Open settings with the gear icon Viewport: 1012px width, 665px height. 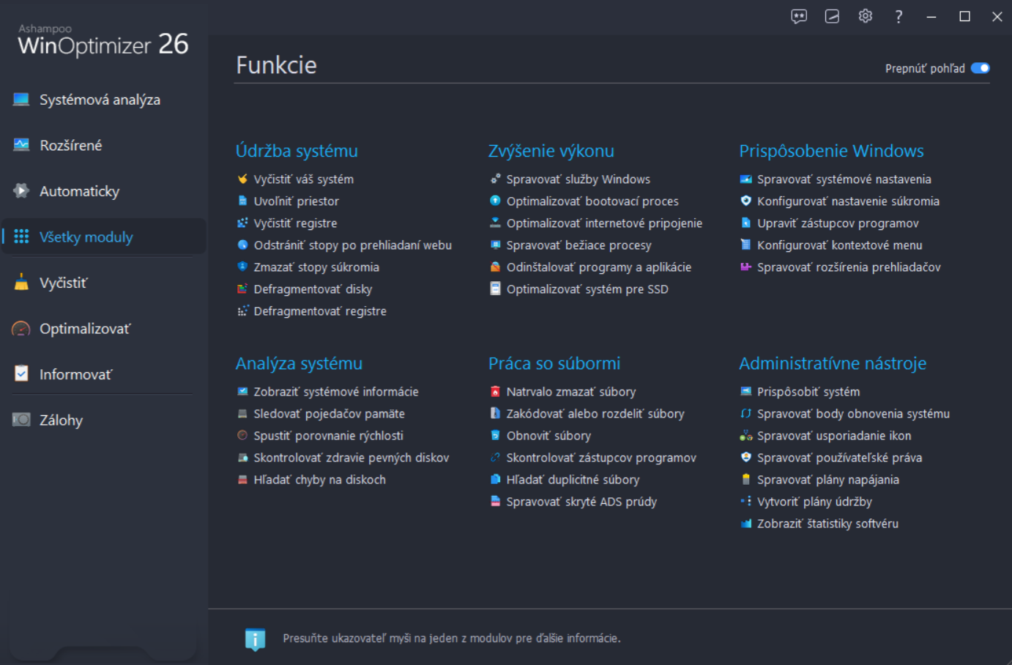coord(866,16)
